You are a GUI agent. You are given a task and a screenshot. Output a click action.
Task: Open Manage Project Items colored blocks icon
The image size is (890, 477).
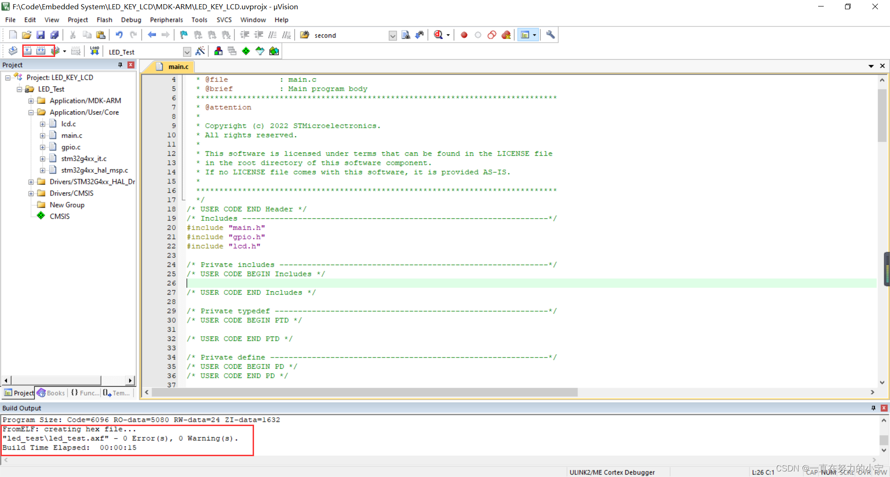point(218,51)
